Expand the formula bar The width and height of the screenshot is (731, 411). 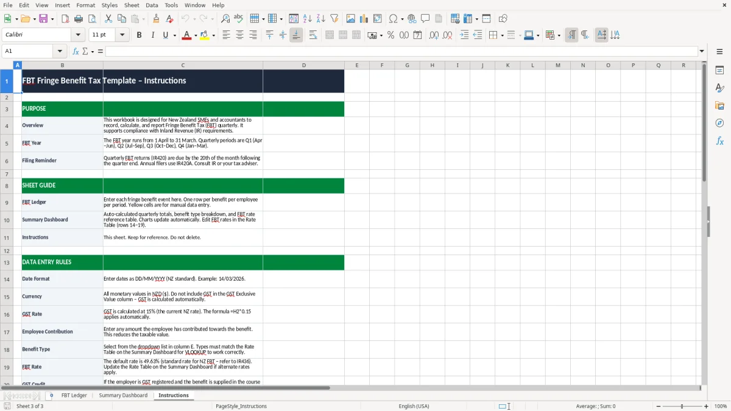click(x=702, y=51)
